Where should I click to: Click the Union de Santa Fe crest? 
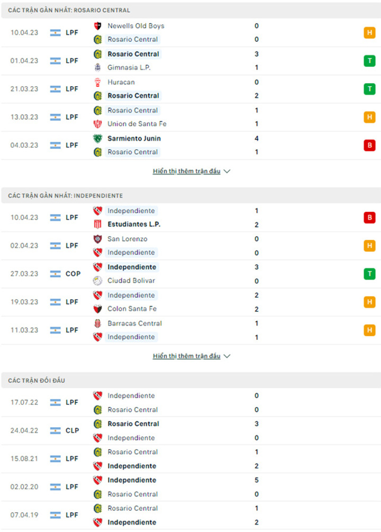[x=98, y=124]
